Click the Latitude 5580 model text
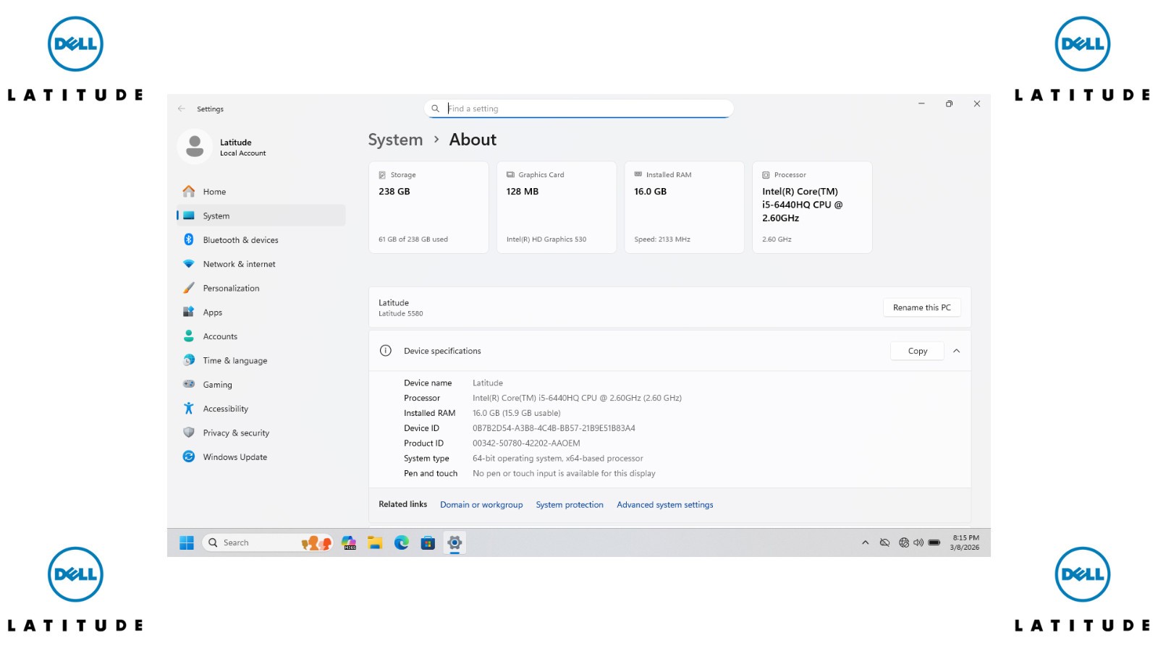Image resolution: width=1158 pixels, height=651 pixels. coord(401,314)
